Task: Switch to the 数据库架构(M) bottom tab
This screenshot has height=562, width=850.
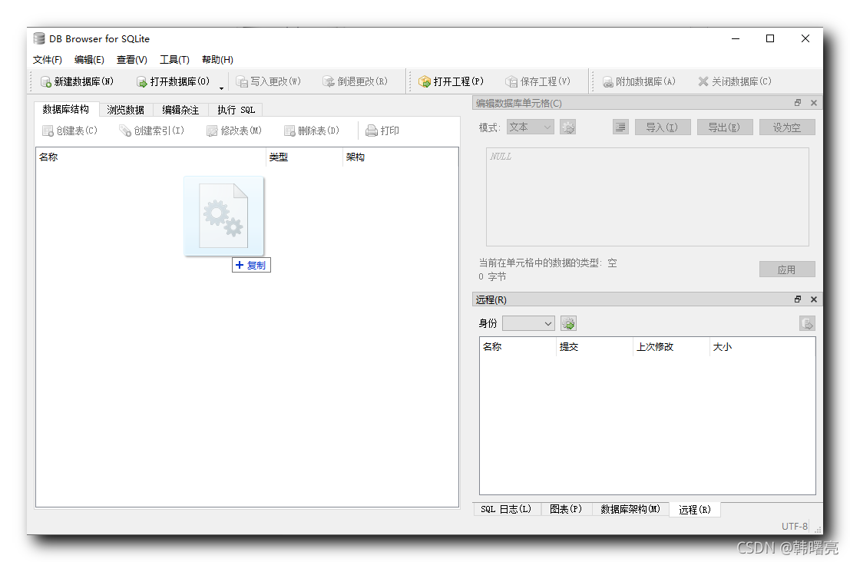Action: pyautogui.click(x=630, y=510)
